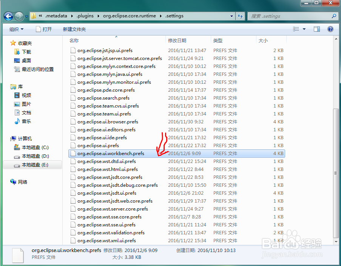This screenshot has height=266, width=341.
Task: Show hidden path via « chevron
Action: click(x=40, y=16)
